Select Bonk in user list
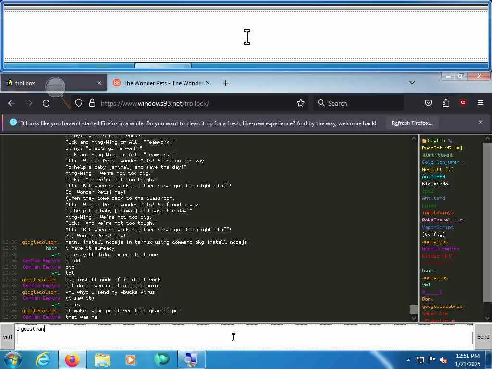 point(427,299)
